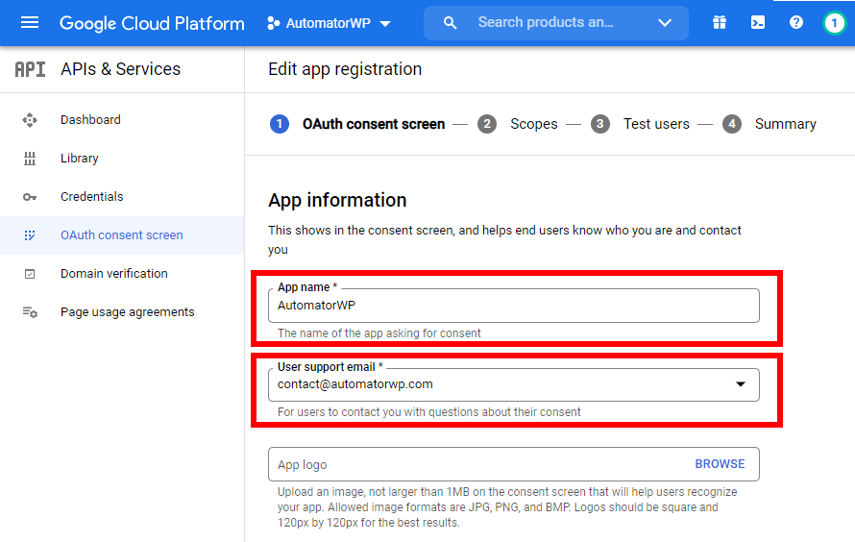
Task: Click the Google Cloud Platform logo link
Action: pos(152,23)
